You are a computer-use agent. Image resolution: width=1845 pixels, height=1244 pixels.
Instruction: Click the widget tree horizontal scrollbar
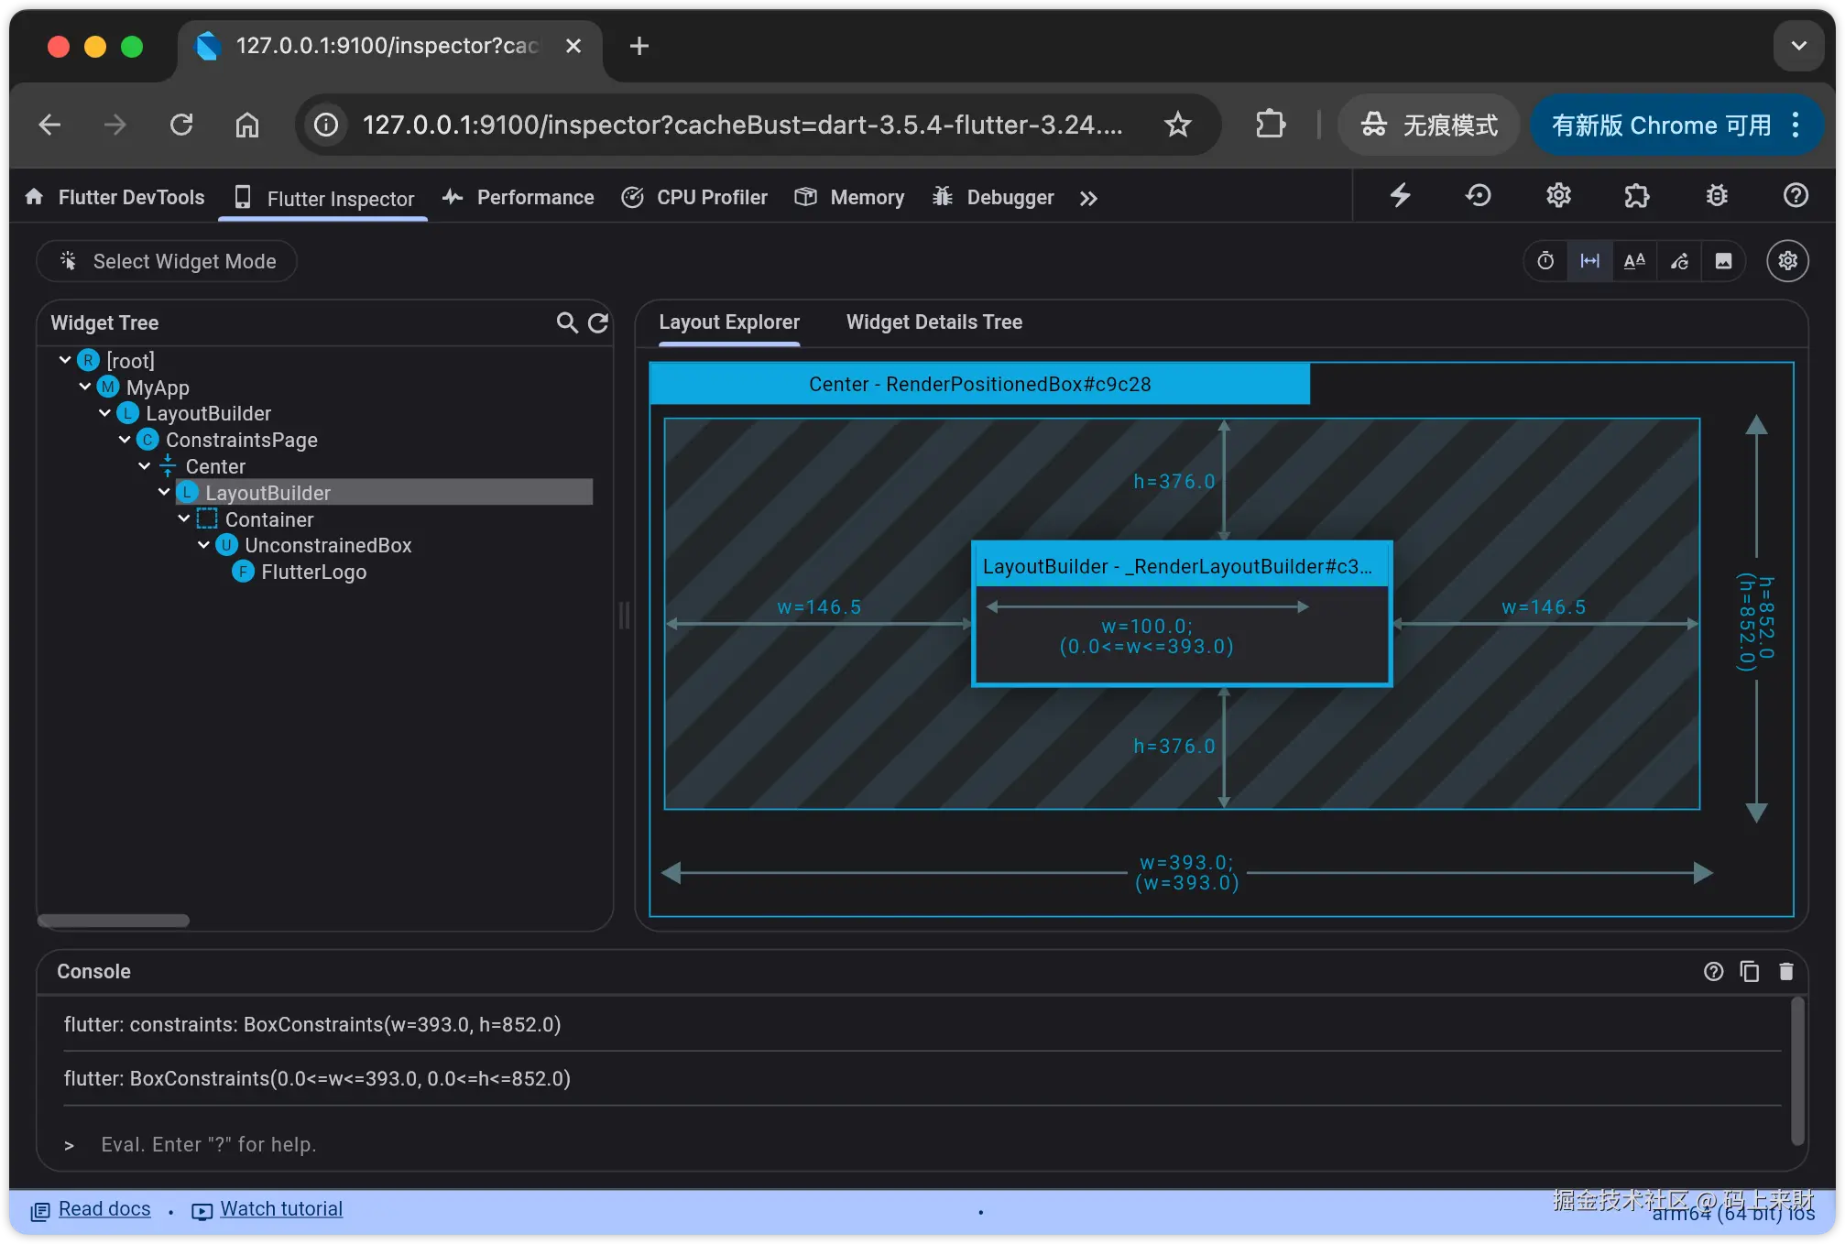pyautogui.click(x=114, y=920)
